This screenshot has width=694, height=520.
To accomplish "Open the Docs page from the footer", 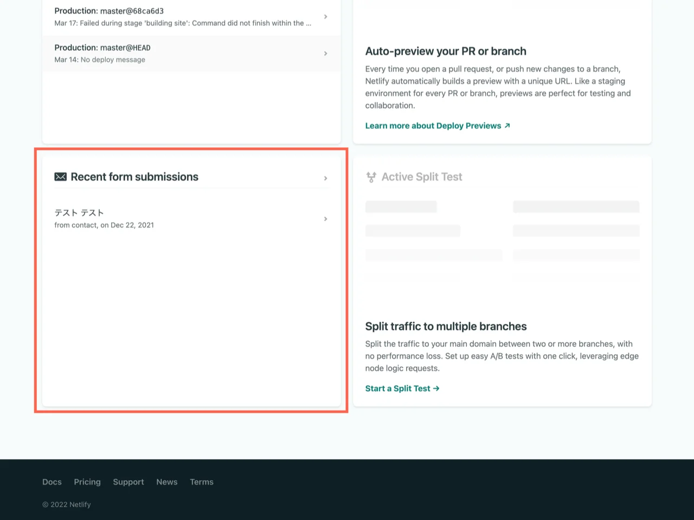I will pyautogui.click(x=52, y=482).
